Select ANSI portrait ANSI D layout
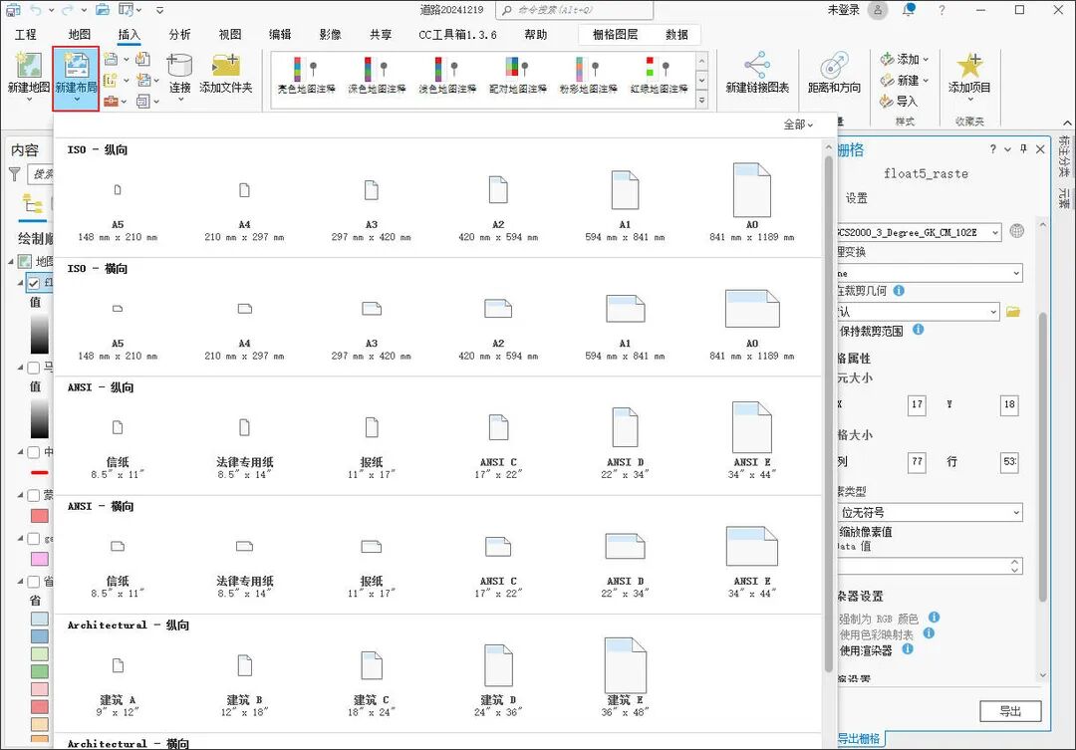1076x750 pixels. pyautogui.click(x=625, y=442)
